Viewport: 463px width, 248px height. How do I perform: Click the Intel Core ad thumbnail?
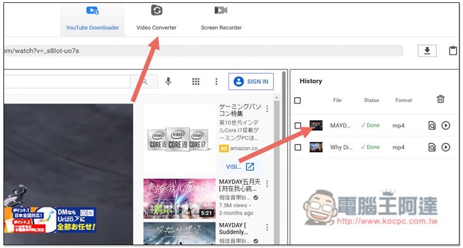point(179,139)
